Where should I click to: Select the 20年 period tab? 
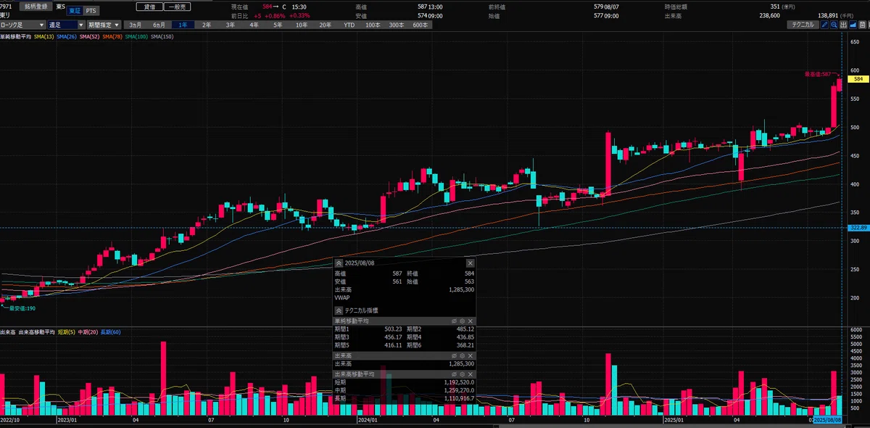point(325,24)
